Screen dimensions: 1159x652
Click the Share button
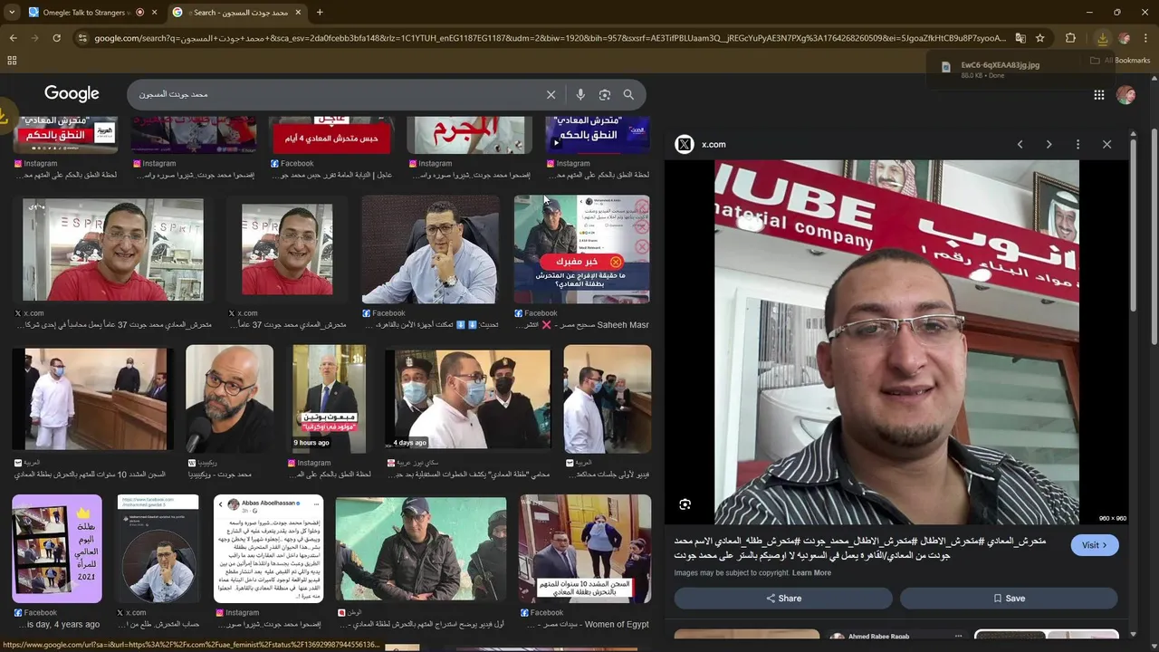tap(783, 599)
